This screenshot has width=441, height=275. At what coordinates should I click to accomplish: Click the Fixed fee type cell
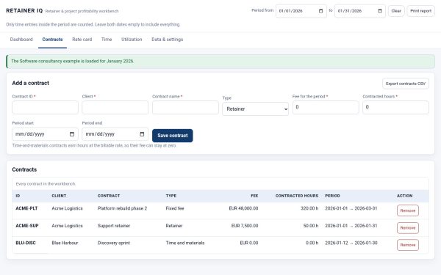[175, 208]
